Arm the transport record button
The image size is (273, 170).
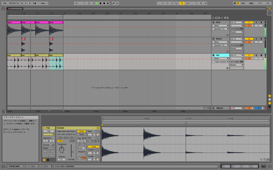pyautogui.click(x=104, y=3)
